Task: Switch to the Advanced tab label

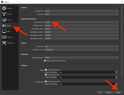Action: pos(10,43)
